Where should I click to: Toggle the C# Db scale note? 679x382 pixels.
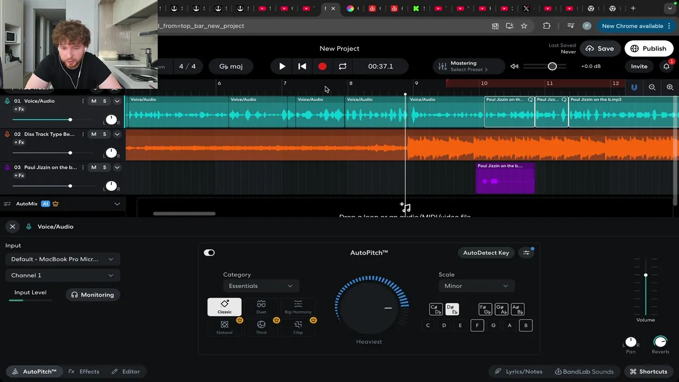[x=436, y=309]
